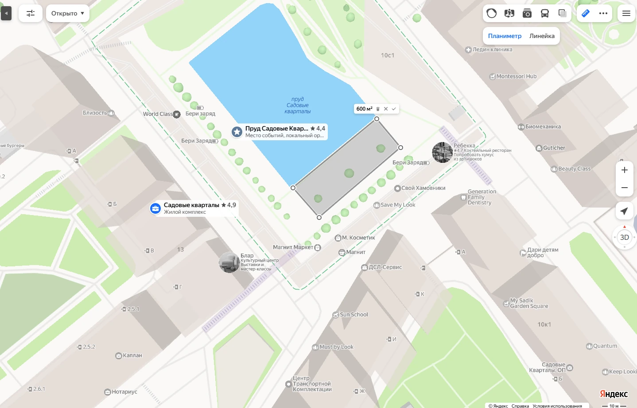This screenshot has width=637, height=408.
Task: Expand the Открыто filter dropdown
Action: coord(68,13)
